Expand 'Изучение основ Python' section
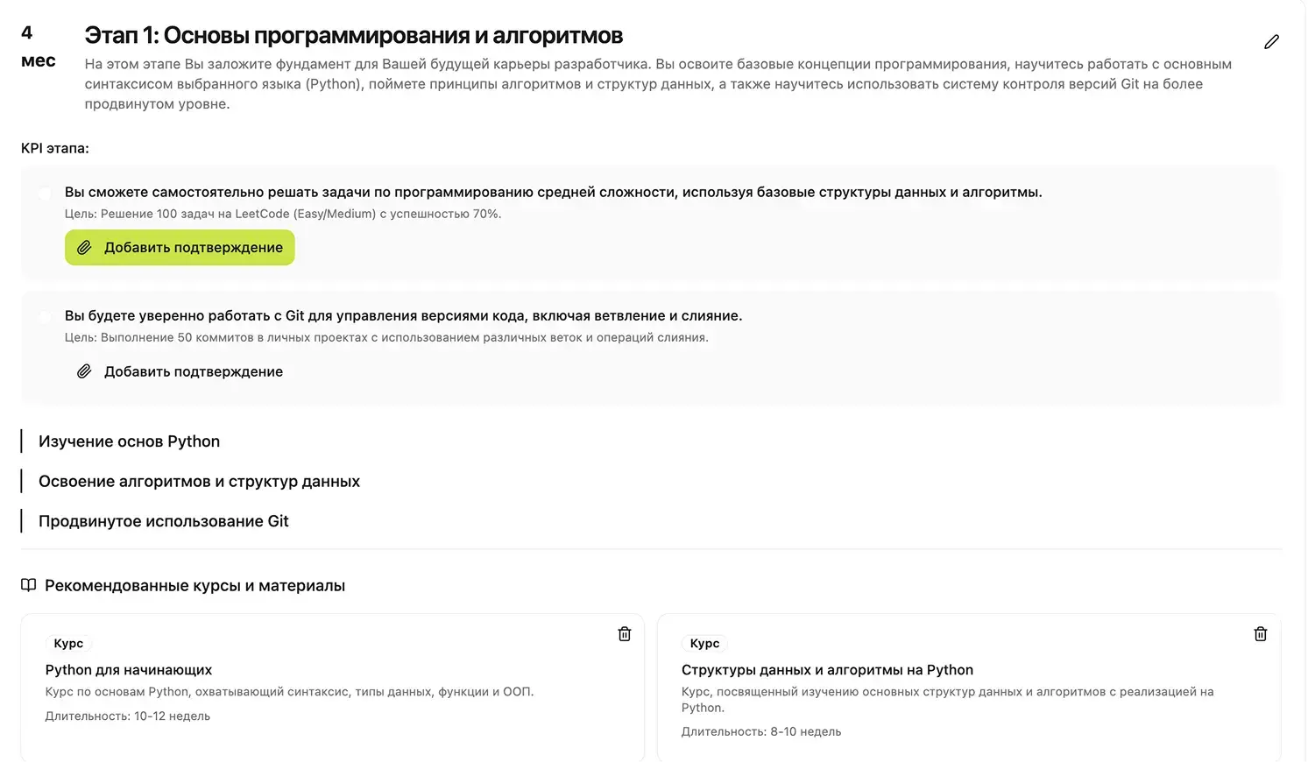 coord(129,441)
